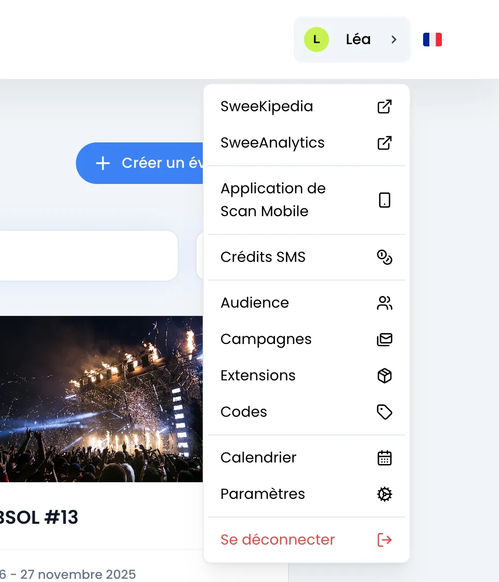The image size is (499, 582).
Task: Click the Créer un événement button
Action: (140, 163)
